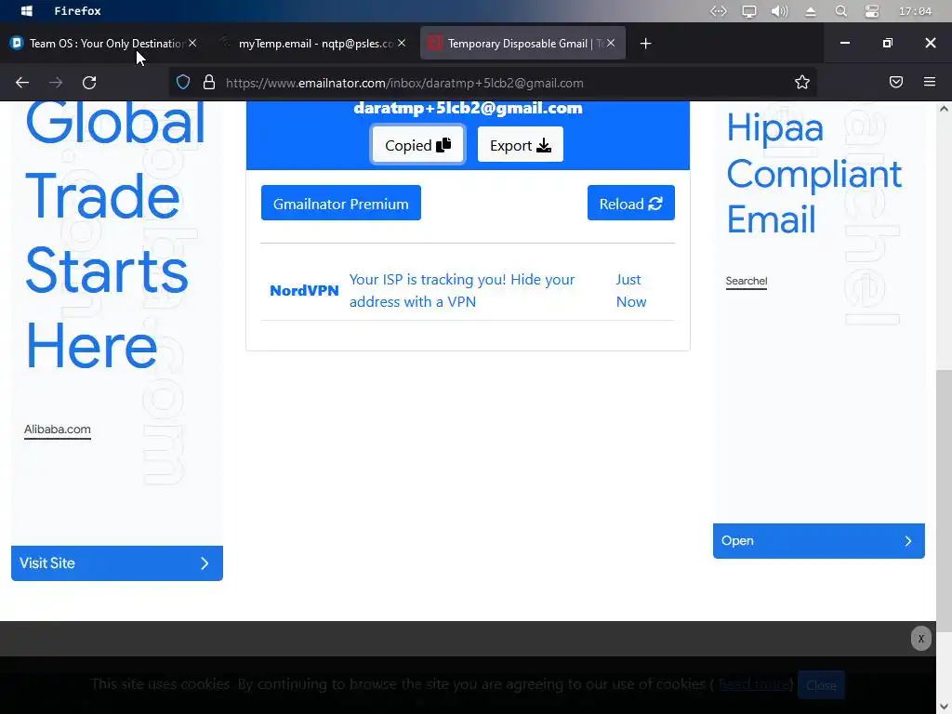Bookmark this page with the star icon
952x714 pixels.
802,83
